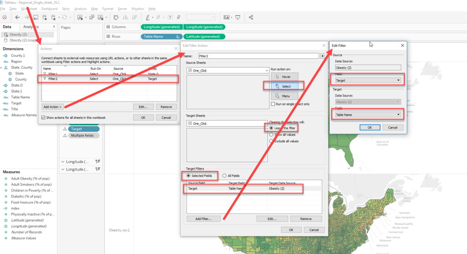Open the Source Sheets One_Click dropdown

228,71
